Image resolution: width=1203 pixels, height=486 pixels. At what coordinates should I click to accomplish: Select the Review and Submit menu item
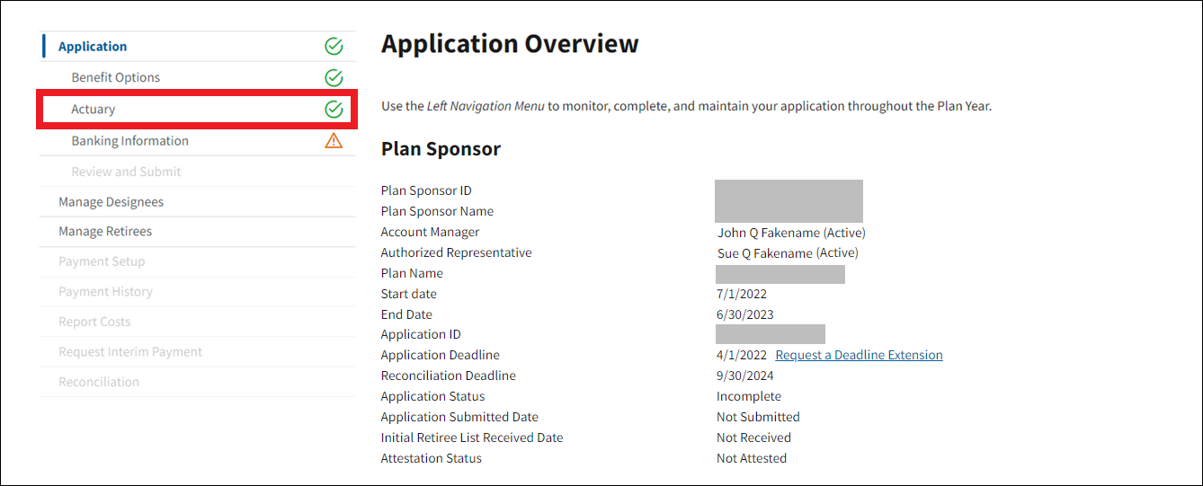pos(126,172)
